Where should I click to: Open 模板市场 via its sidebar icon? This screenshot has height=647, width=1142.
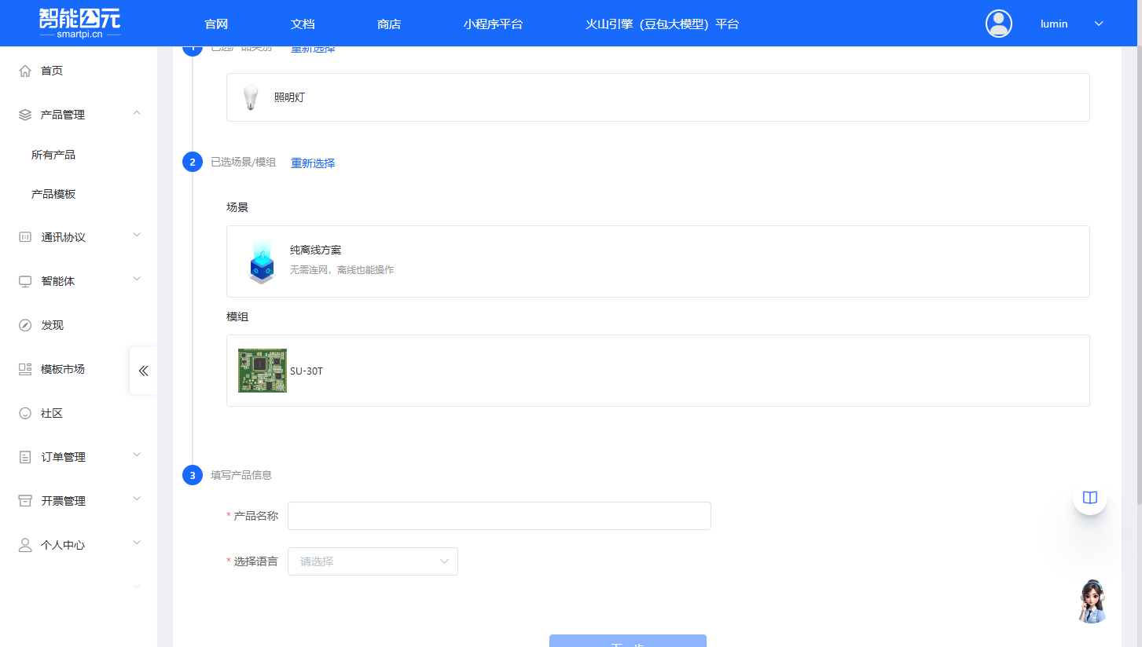point(24,368)
